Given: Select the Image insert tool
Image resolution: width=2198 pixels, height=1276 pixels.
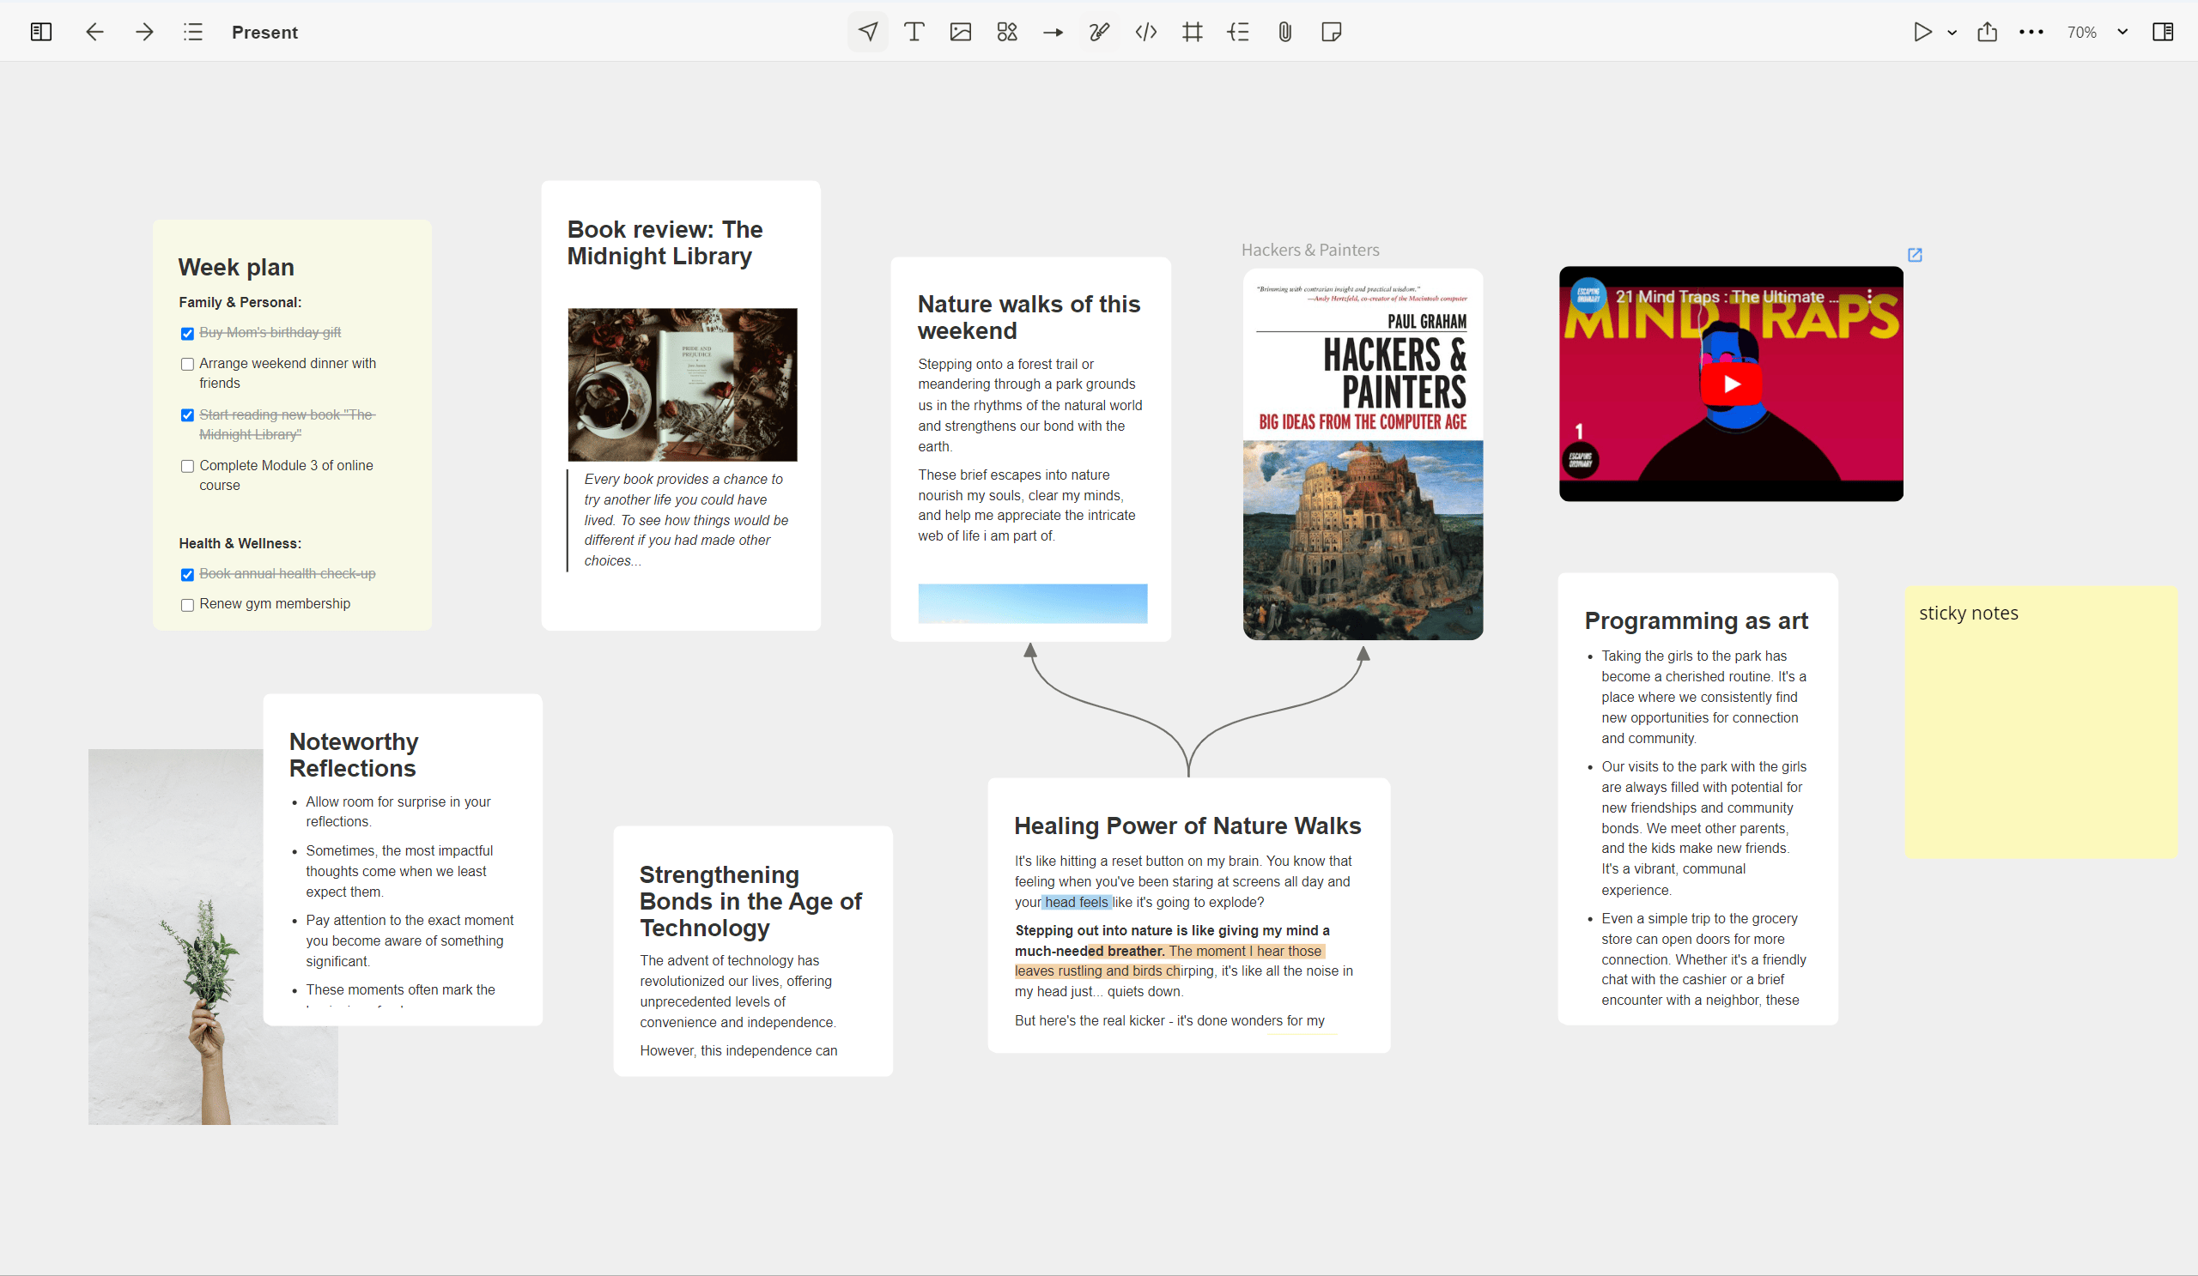Looking at the screenshot, I should (x=960, y=33).
